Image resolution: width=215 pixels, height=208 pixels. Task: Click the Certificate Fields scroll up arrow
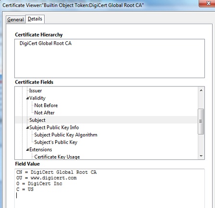[201, 90]
